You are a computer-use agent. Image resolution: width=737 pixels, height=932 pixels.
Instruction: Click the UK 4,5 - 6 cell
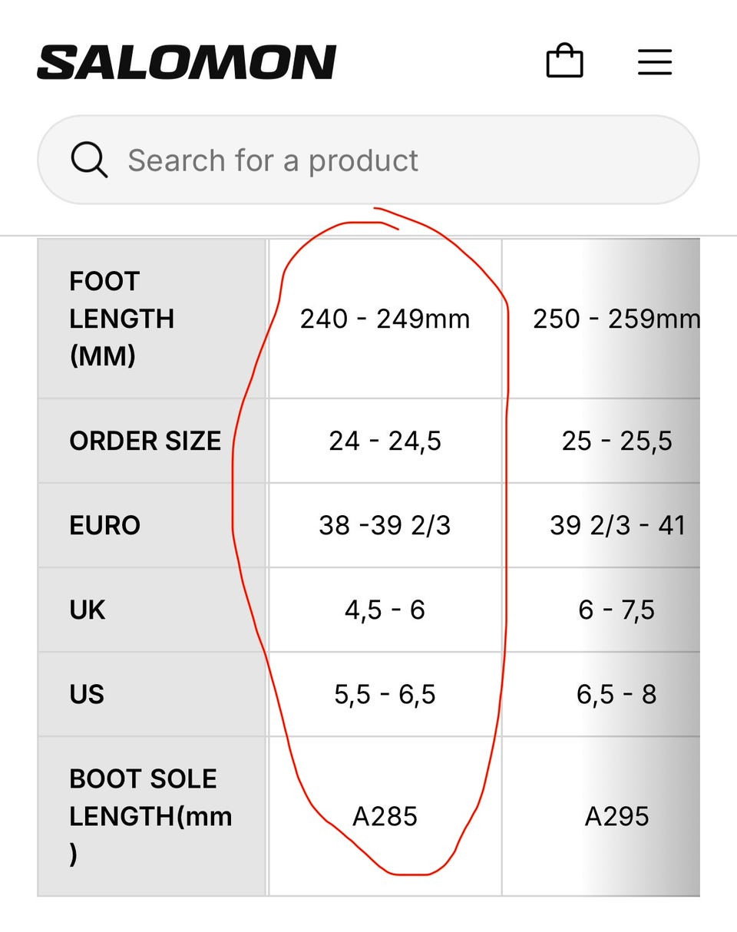(x=385, y=610)
